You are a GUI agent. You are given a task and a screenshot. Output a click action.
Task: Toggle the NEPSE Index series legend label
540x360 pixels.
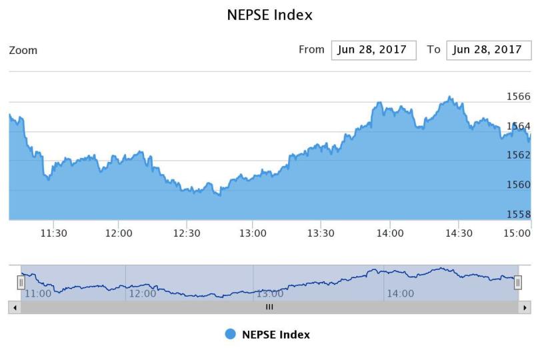[x=275, y=335]
